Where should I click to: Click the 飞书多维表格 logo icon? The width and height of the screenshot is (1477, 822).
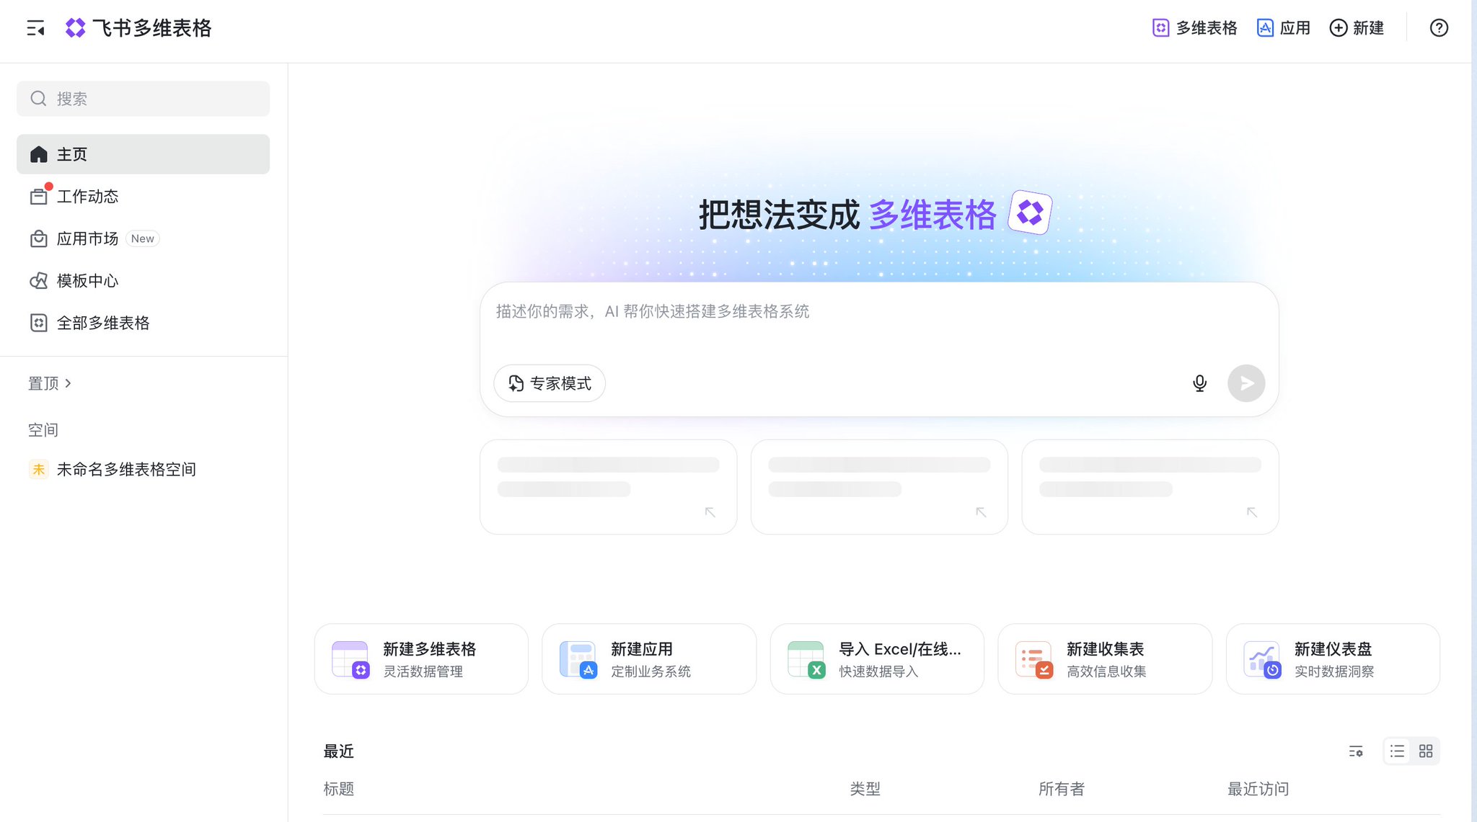75,28
